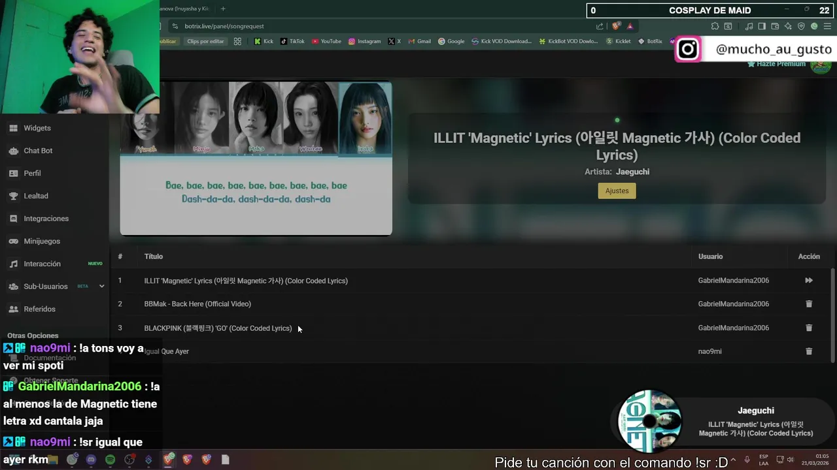Select the ILLIT 'Magnetic' queue row title
The height and width of the screenshot is (470, 837).
pos(246,281)
